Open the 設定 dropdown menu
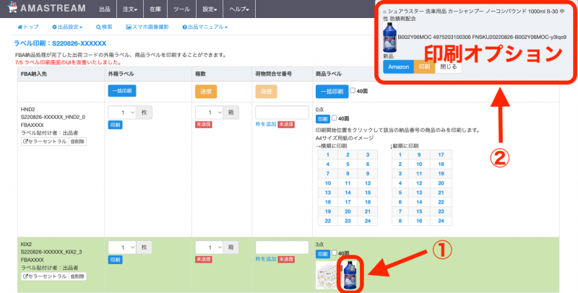 (210, 9)
